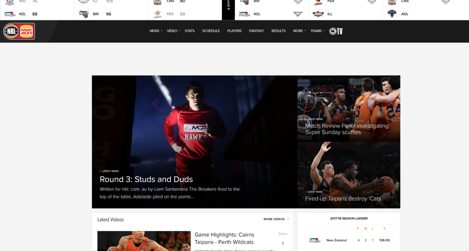Expand the TEAMS menu chevron

(324, 31)
